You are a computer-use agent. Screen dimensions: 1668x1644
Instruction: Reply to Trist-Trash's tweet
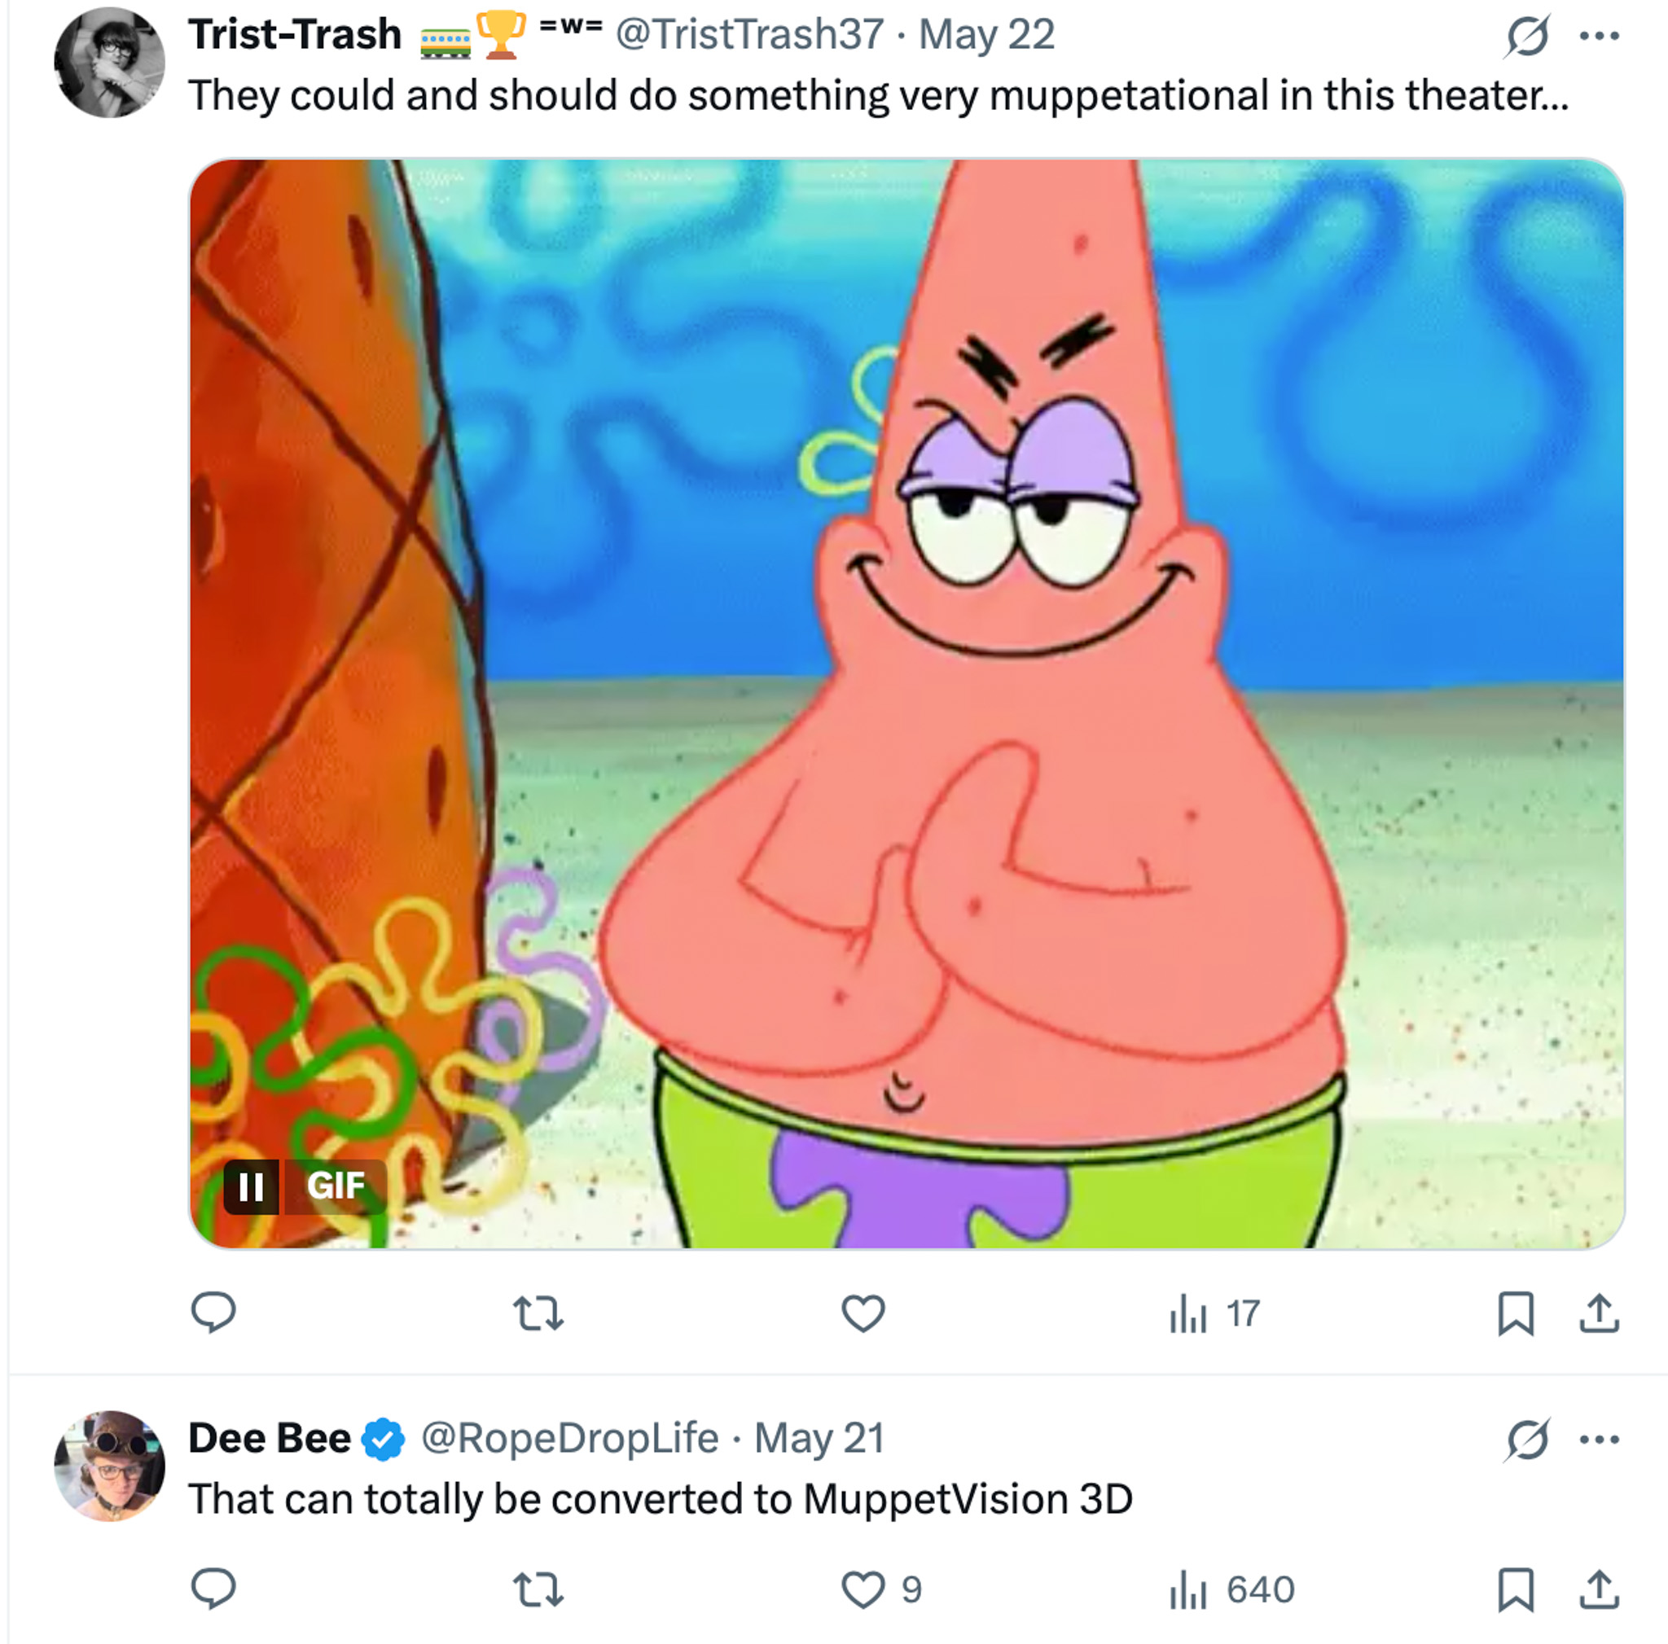point(213,1313)
